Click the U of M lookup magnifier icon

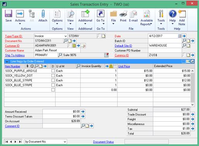click(78, 66)
